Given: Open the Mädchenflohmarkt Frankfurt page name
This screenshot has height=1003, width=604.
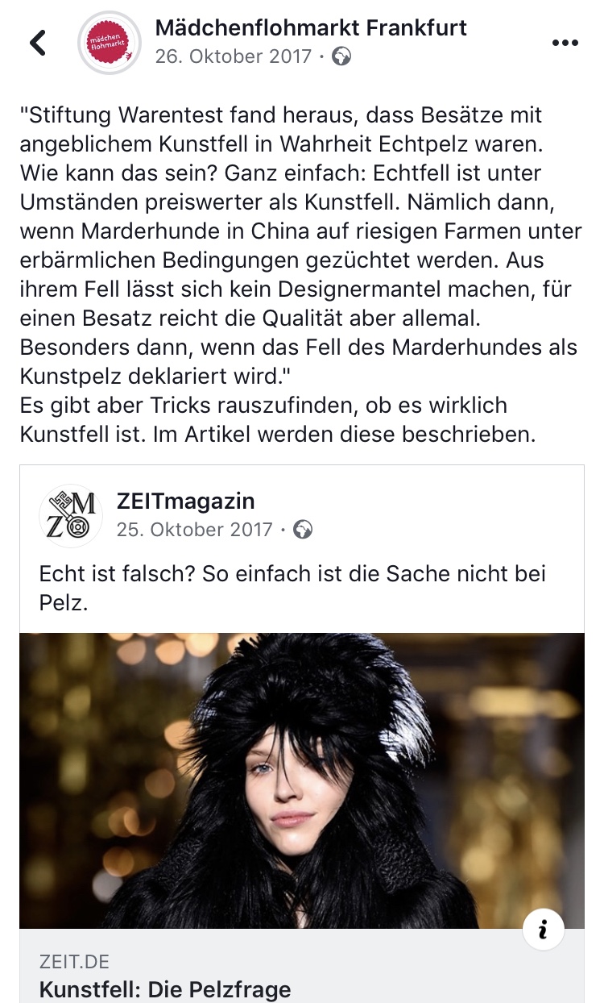Looking at the screenshot, I should click(x=311, y=27).
